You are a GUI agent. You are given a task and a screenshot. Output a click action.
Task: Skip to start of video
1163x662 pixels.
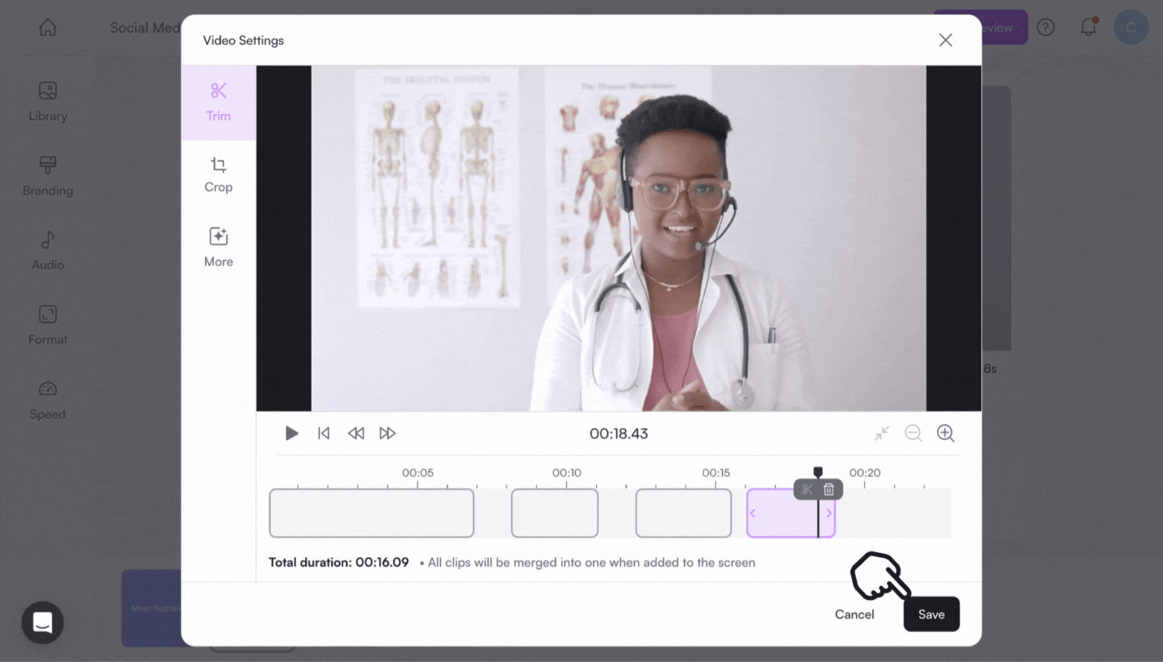pyautogui.click(x=324, y=434)
